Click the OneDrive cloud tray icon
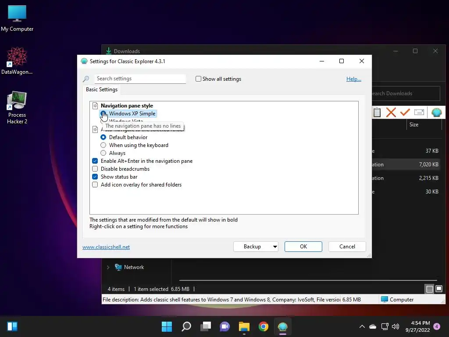The image size is (449, 337). (373, 326)
